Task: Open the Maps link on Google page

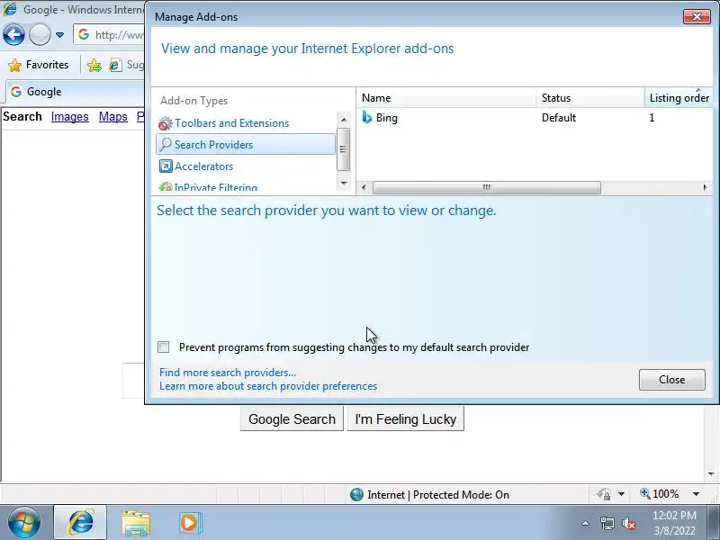Action: point(113,117)
